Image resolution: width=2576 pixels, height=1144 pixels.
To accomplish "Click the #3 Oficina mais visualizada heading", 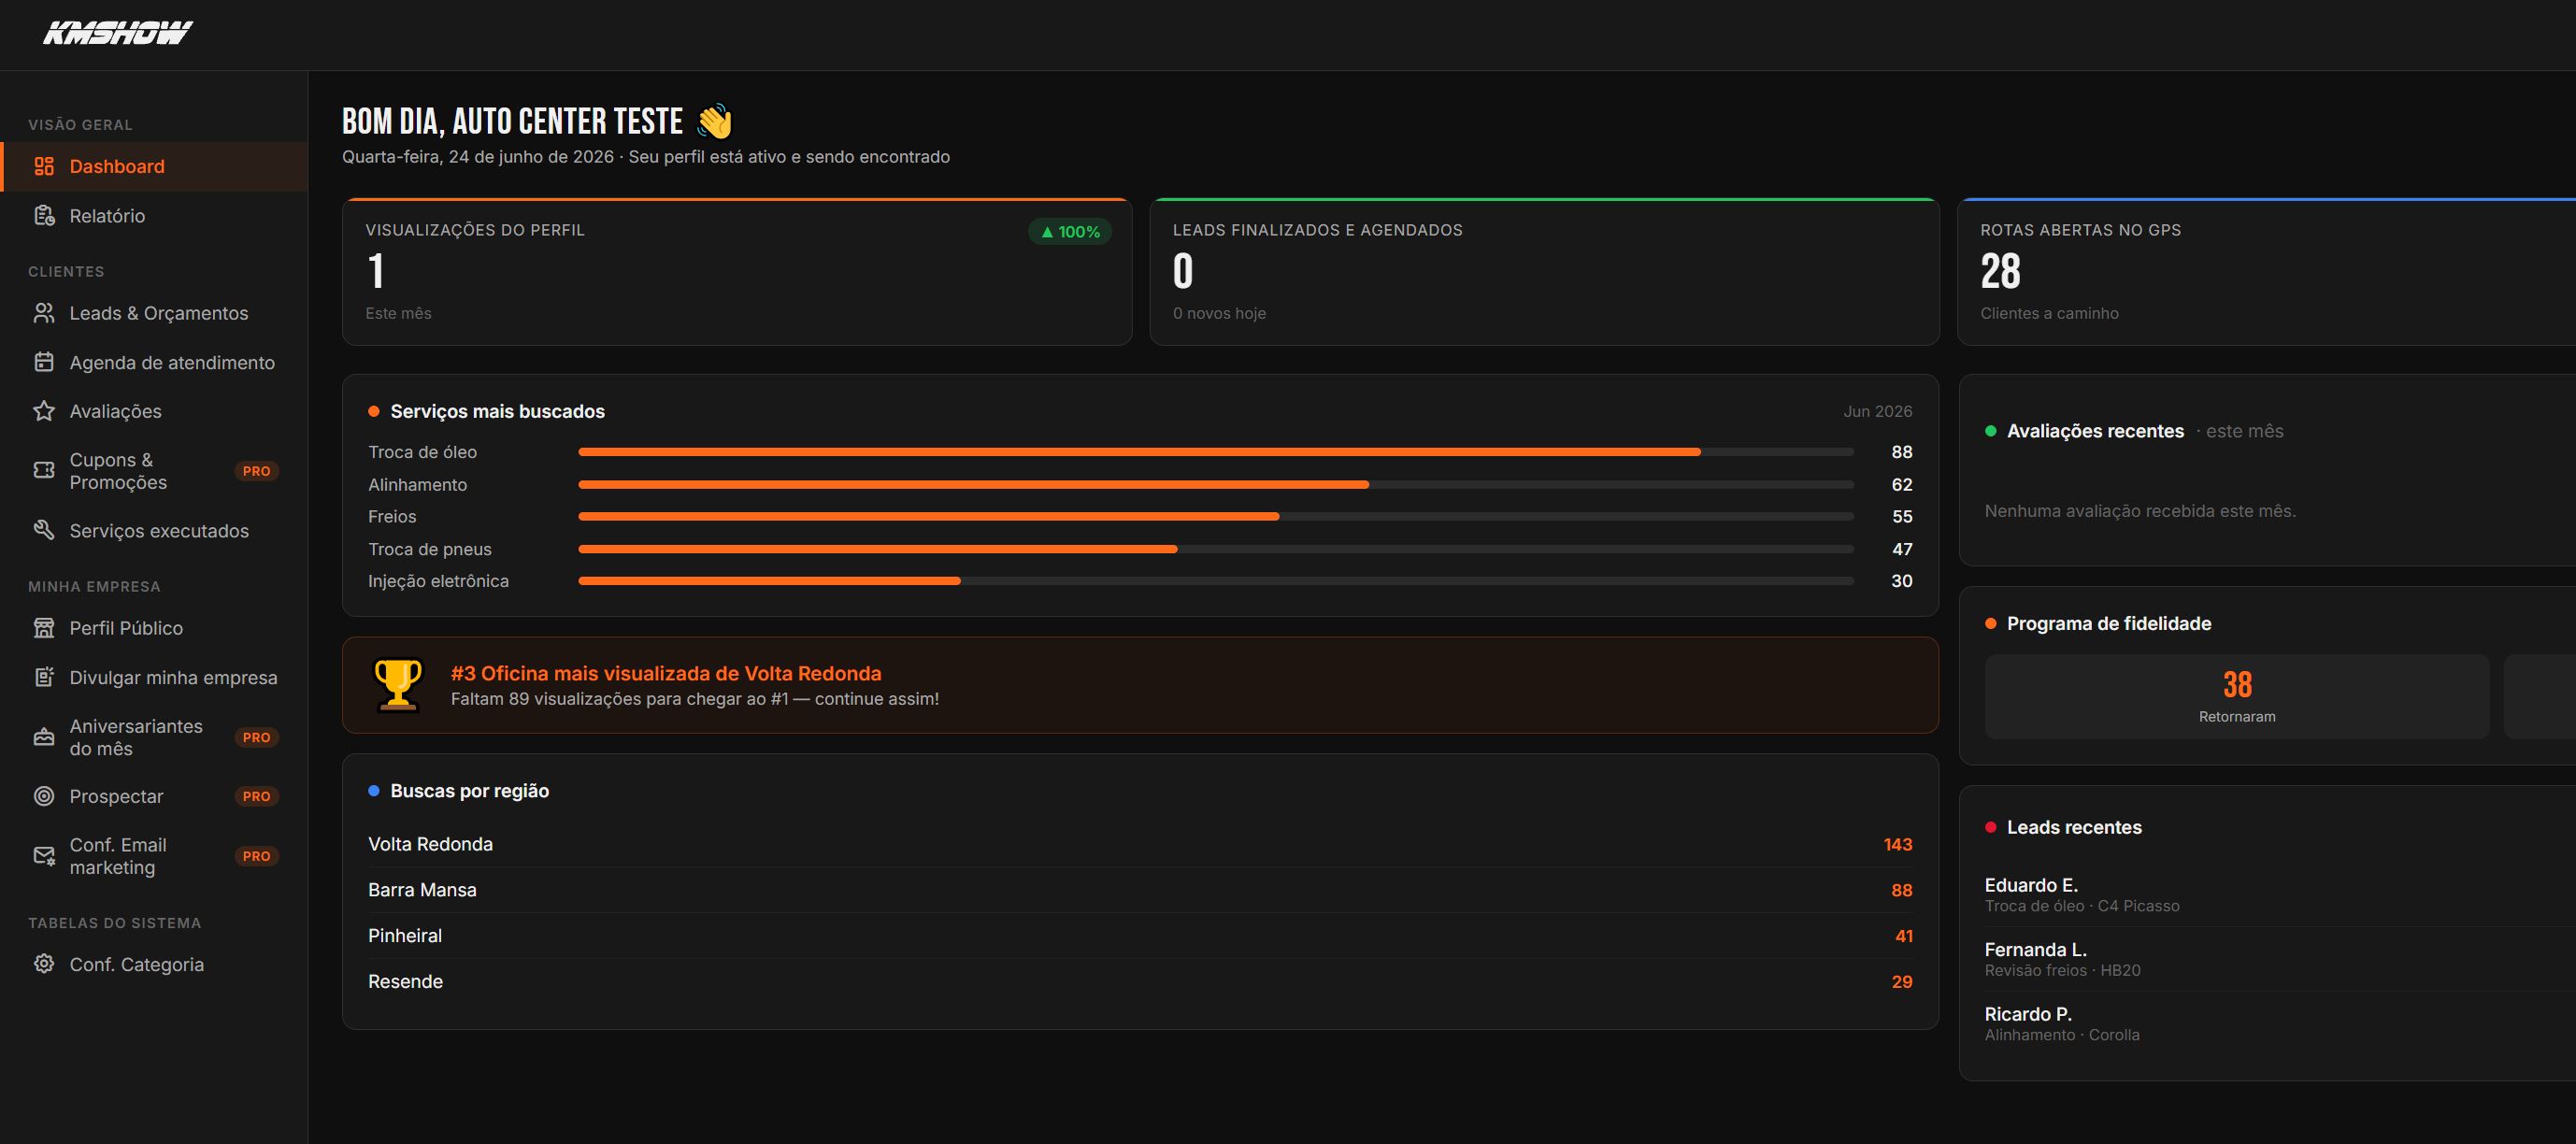I will click(666, 673).
